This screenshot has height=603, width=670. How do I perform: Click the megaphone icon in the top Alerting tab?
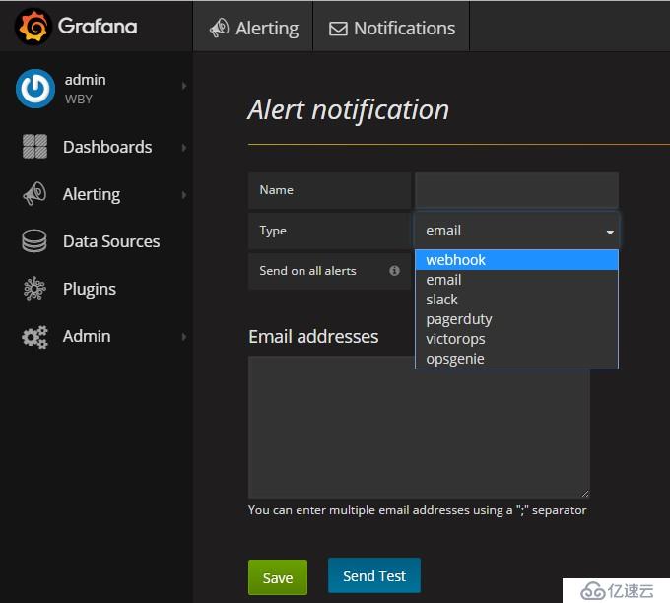[219, 28]
